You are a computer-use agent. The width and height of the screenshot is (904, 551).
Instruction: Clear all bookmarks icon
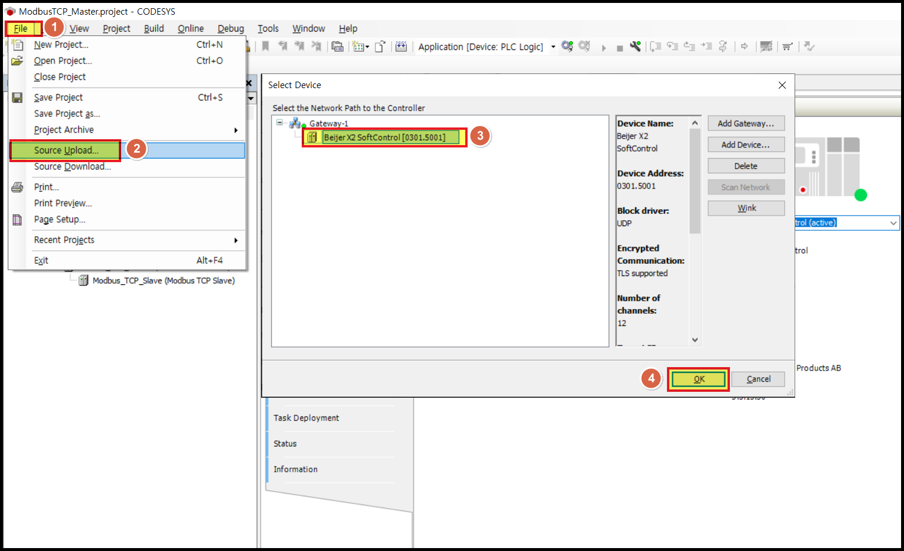coord(316,46)
